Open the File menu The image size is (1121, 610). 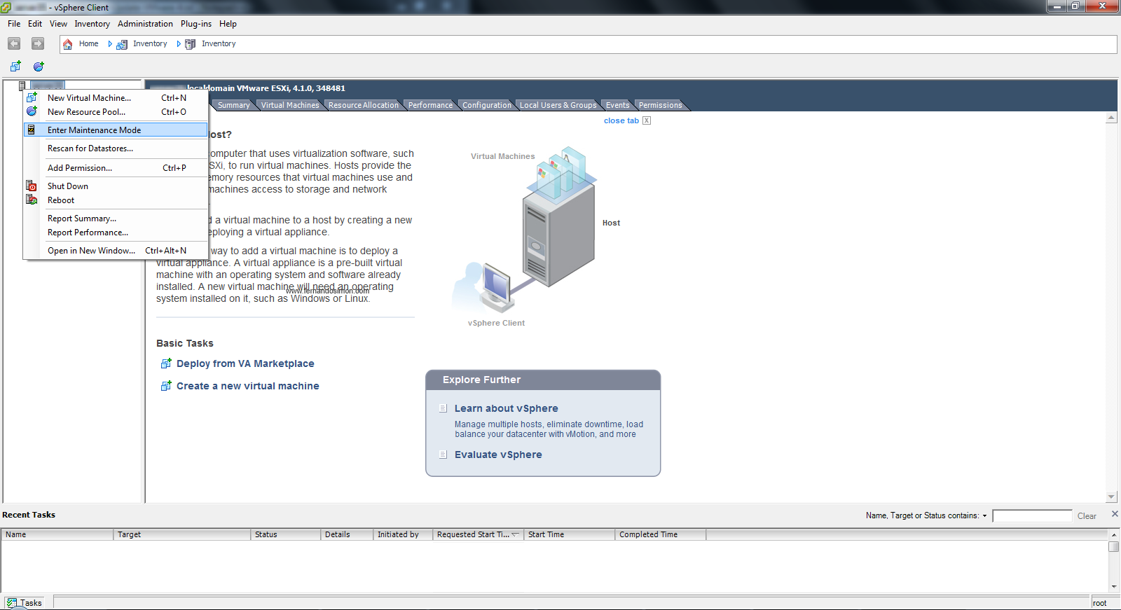tap(14, 24)
